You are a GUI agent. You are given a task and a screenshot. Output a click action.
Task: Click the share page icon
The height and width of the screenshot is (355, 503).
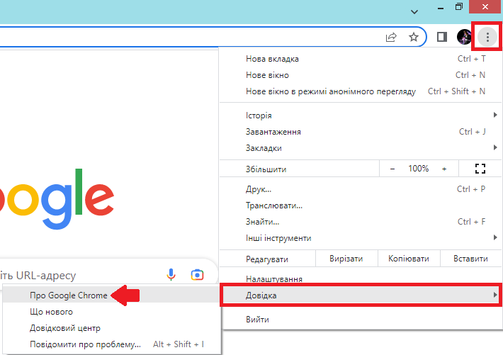(x=391, y=37)
